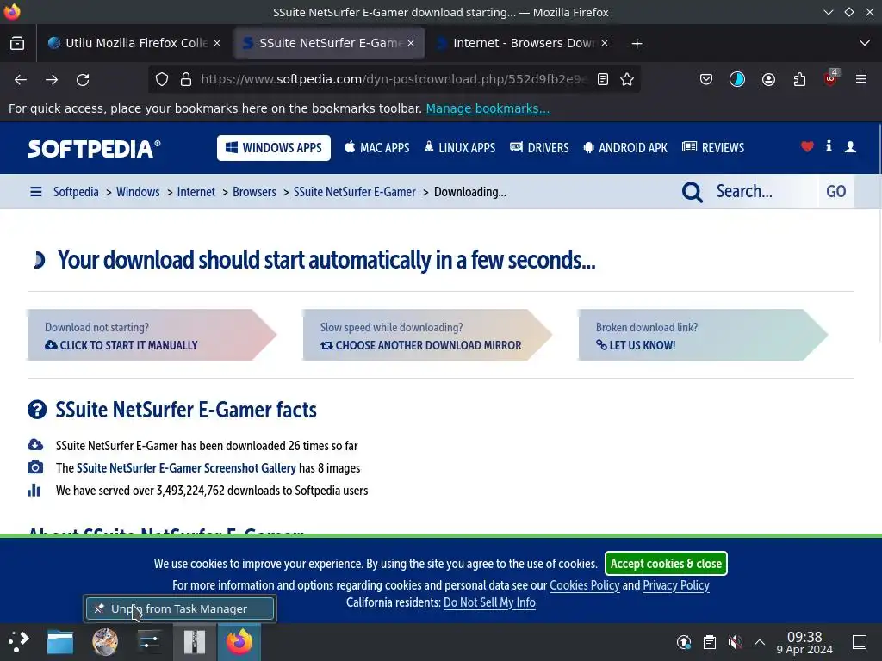Viewport: 882px width, 661px height.
Task: Click the Softpedia search magnifier icon
Action: pos(692,192)
